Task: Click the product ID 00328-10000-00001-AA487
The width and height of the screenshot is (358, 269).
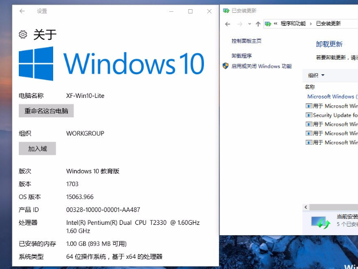Action: click(x=103, y=209)
